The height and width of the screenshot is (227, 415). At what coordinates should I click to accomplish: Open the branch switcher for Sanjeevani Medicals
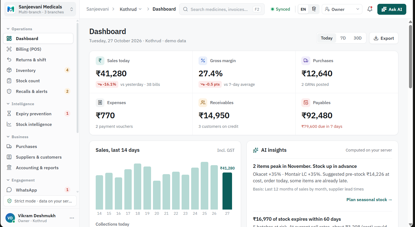click(x=40, y=9)
